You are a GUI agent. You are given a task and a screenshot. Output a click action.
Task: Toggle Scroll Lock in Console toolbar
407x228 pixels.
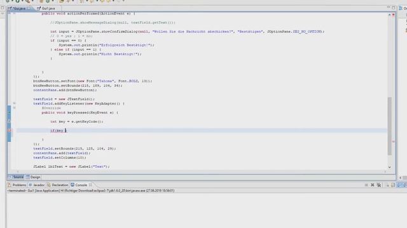point(393,185)
